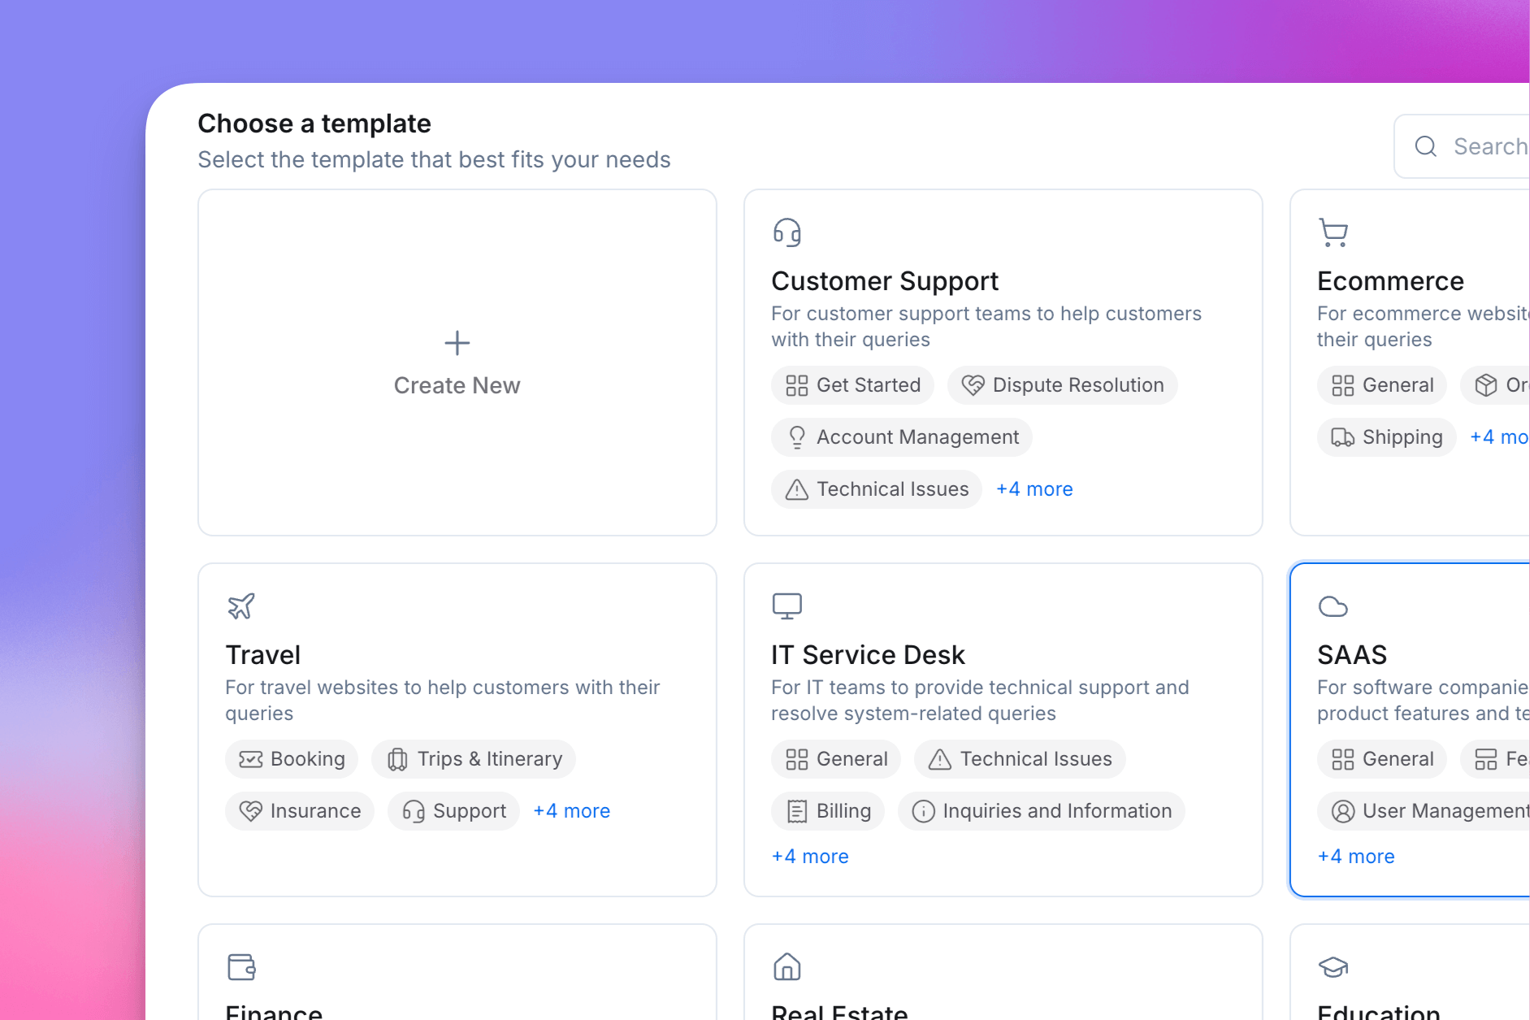Viewport: 1530px width, 1020px height.
Task: Click the house icon on Real Estate card
Action: (x=787, y=967)
